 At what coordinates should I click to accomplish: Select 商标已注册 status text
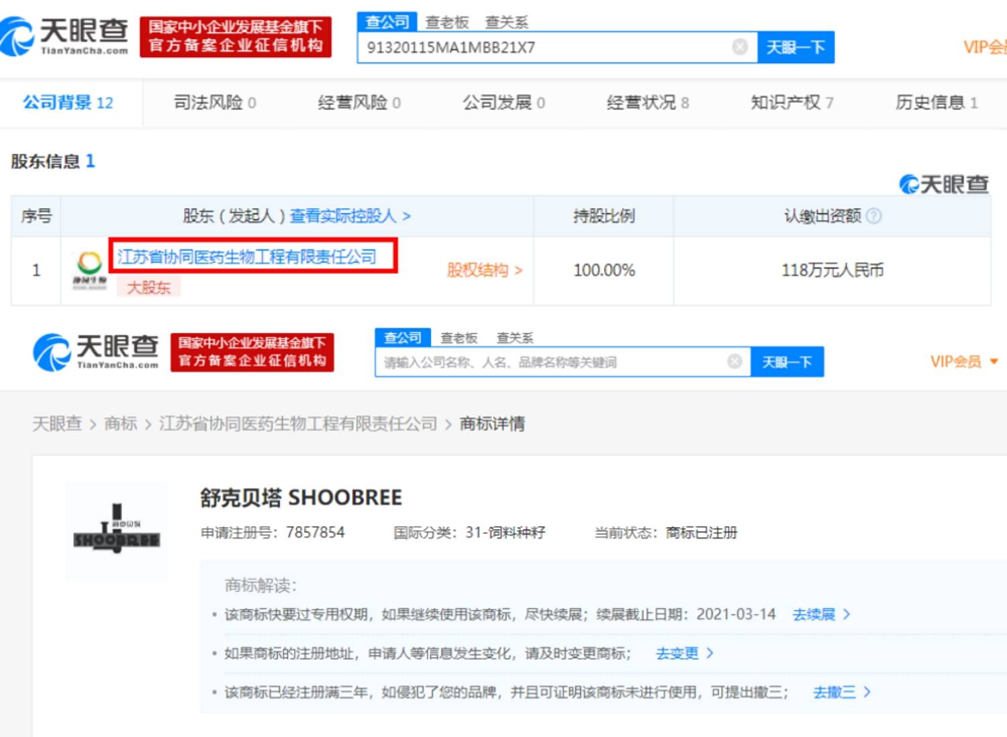coord(702,532)
